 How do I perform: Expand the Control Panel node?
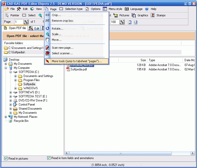[10, 105]
